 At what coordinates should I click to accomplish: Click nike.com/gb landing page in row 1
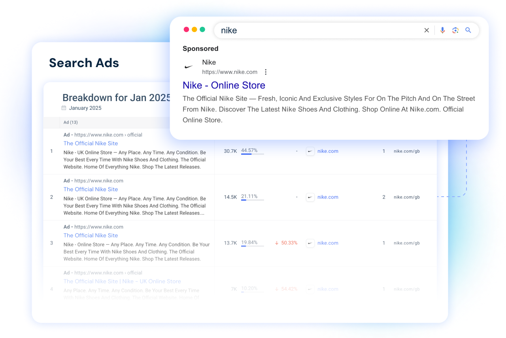[407, 151]
